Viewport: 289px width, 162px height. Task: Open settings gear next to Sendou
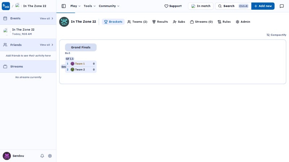pos(50,156)
